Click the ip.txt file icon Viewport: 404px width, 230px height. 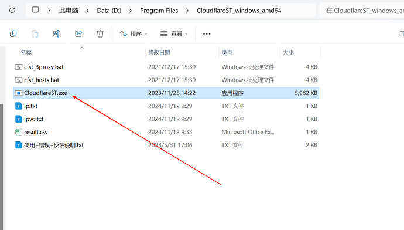click(x=19, y=106)
